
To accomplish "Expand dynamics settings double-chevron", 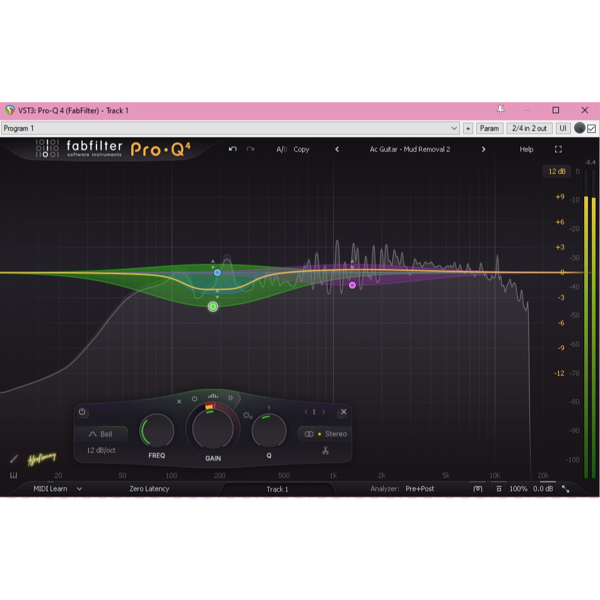I will 231,398.
